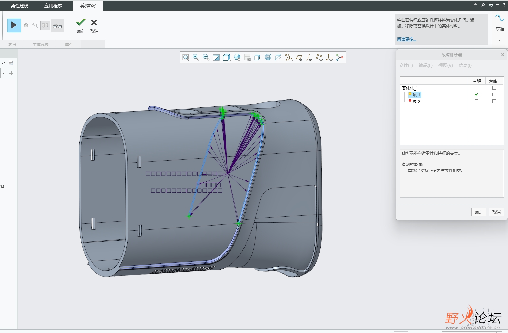Switch to the 应用程序 ribbon tab
The width and height of the screenshot is (508, 333).
click(x=53, y=6)
